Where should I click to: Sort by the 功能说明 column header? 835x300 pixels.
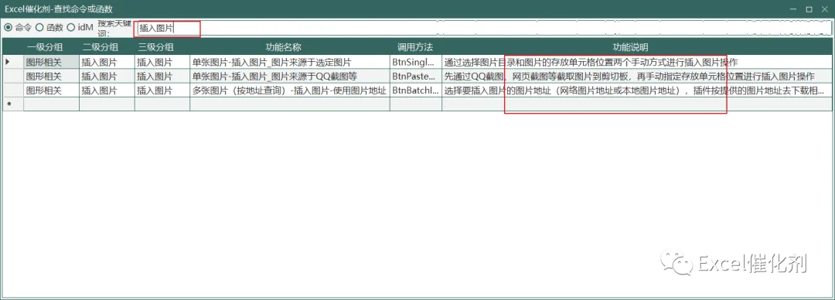pos(637,47)
